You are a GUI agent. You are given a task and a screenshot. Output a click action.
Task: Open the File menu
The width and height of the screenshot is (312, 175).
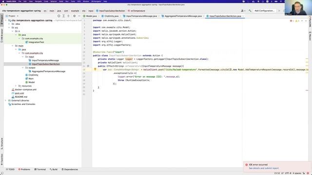click(19, 1)
